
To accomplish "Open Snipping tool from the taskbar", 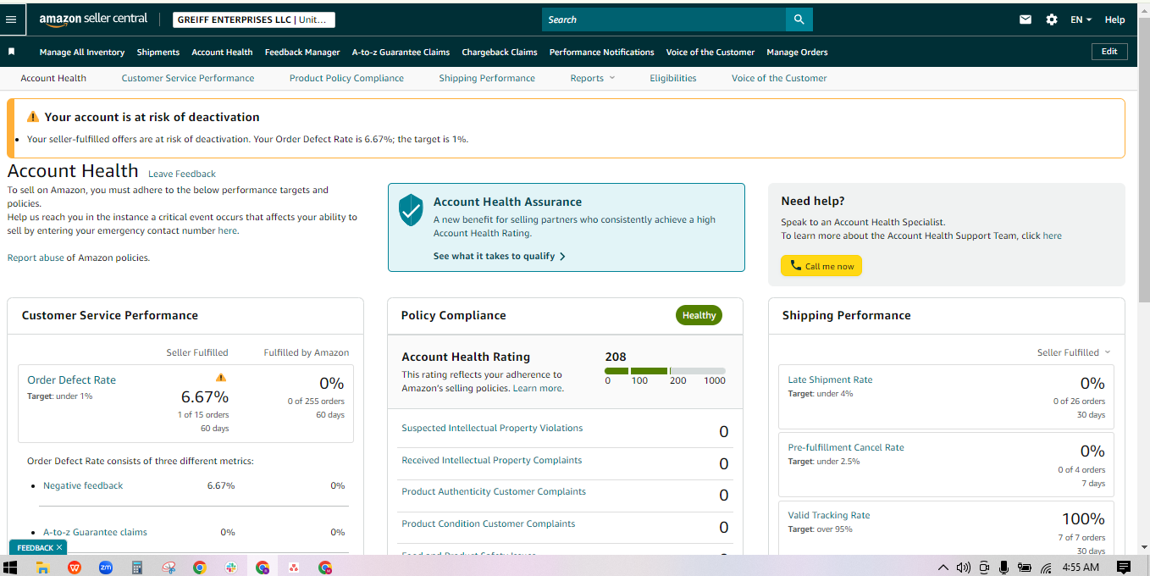I will click(169, 568).
